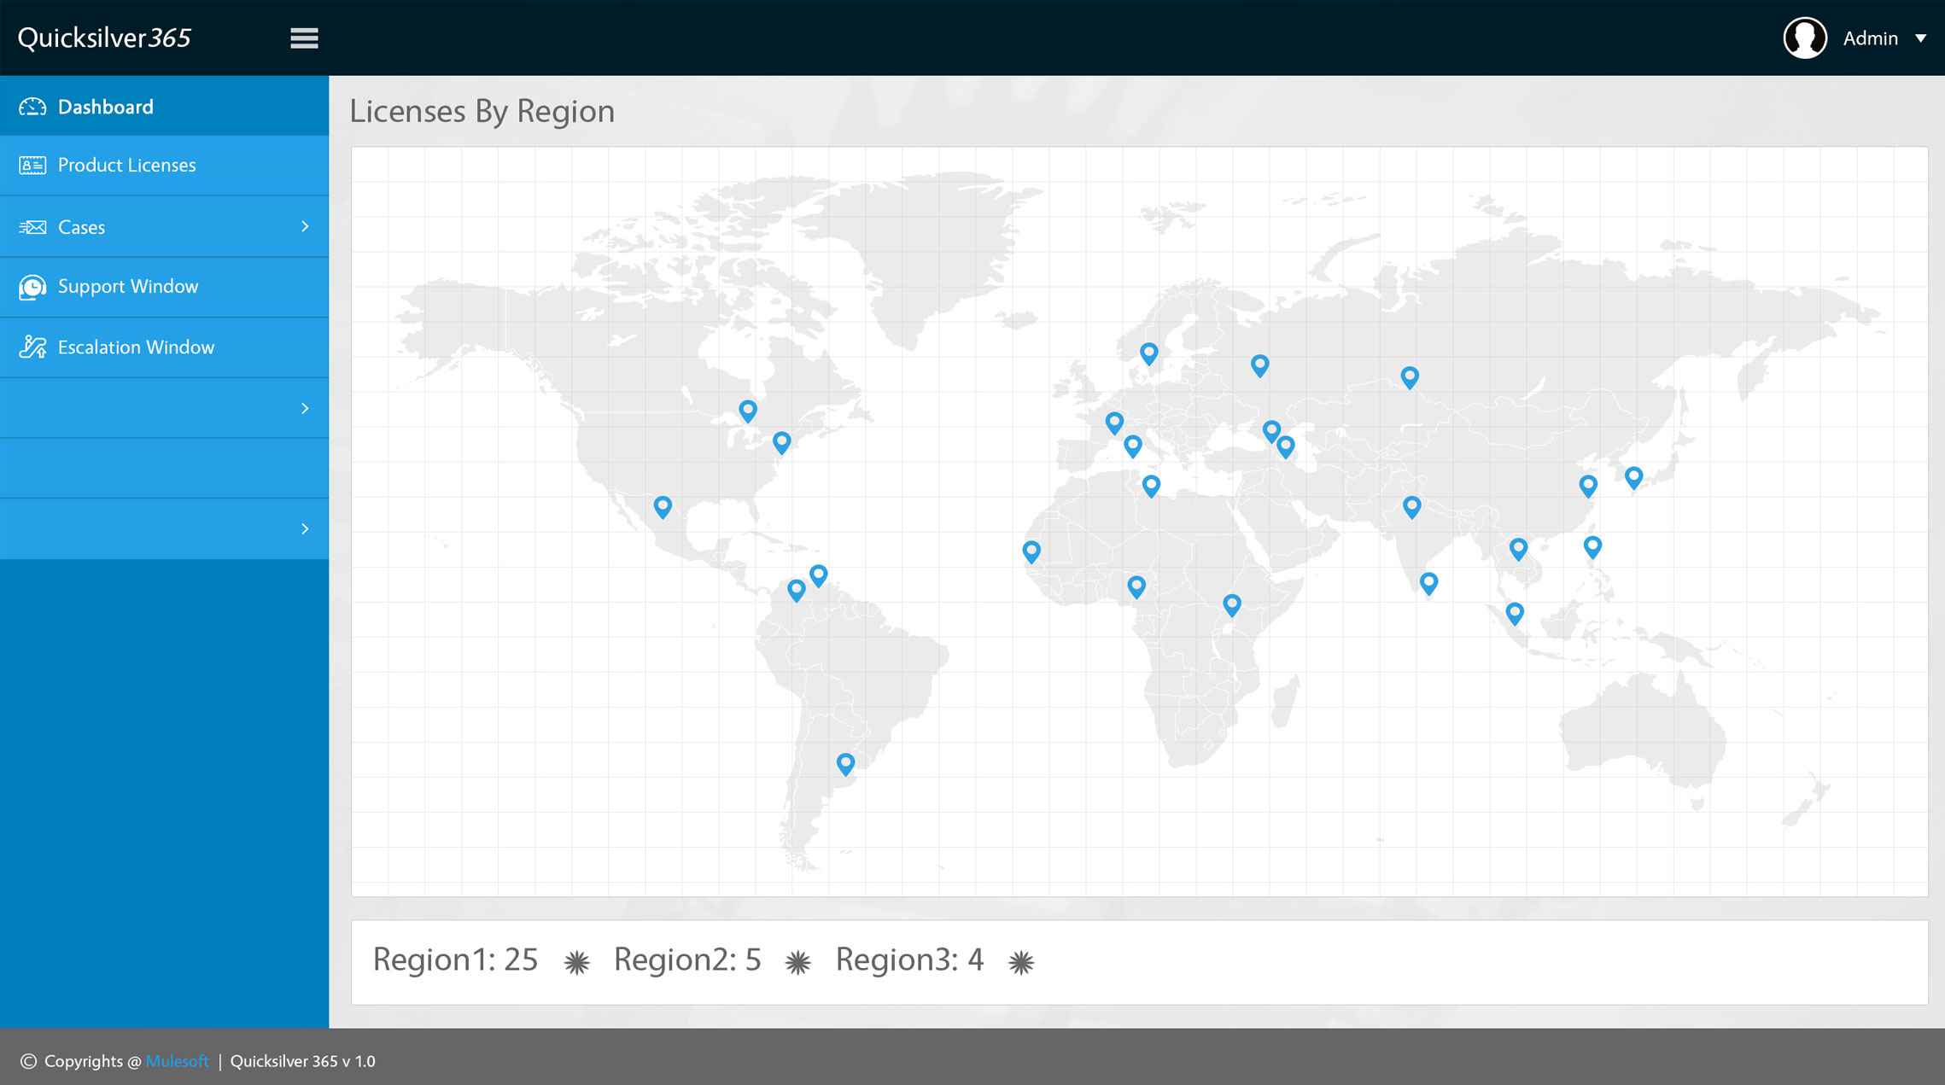This screenshot has height=1085, width=1945.
Task: Click the Support Window clock icon
Action: coord(32,287)
